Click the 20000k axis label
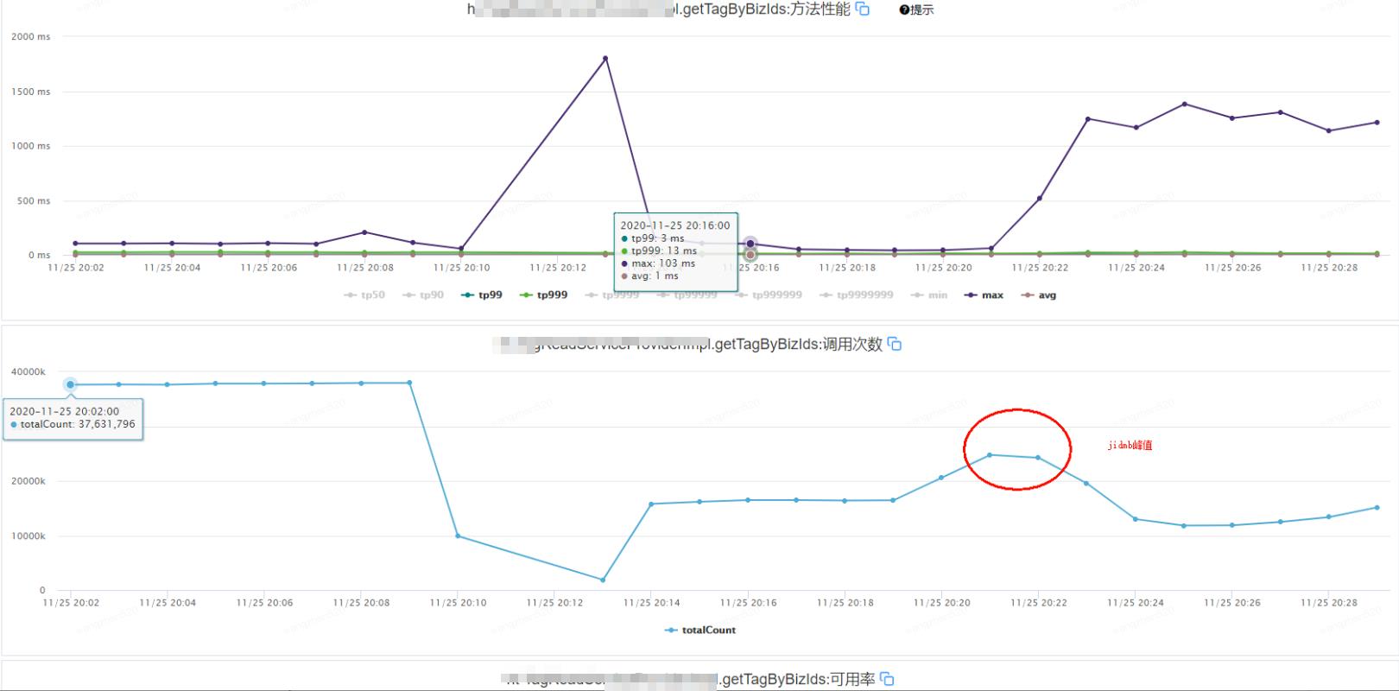Image resolution: width=1399 pixels, height=691 pixels. pos(28,481)
